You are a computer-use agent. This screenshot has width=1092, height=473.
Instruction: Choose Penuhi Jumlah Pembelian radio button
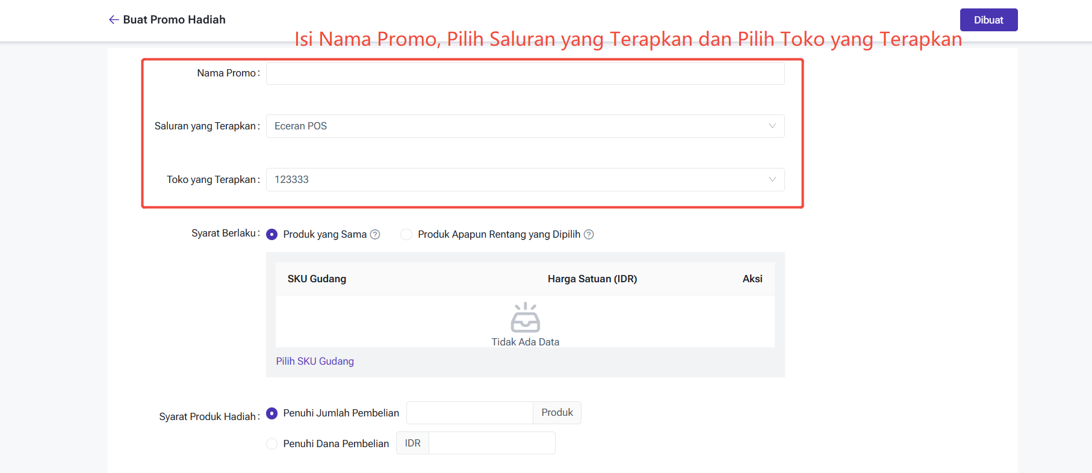point(272,413)
